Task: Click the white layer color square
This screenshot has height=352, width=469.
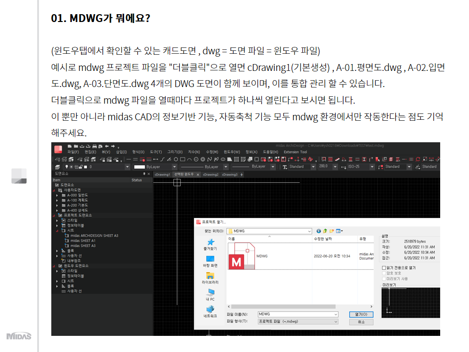Action: (85, 167)
